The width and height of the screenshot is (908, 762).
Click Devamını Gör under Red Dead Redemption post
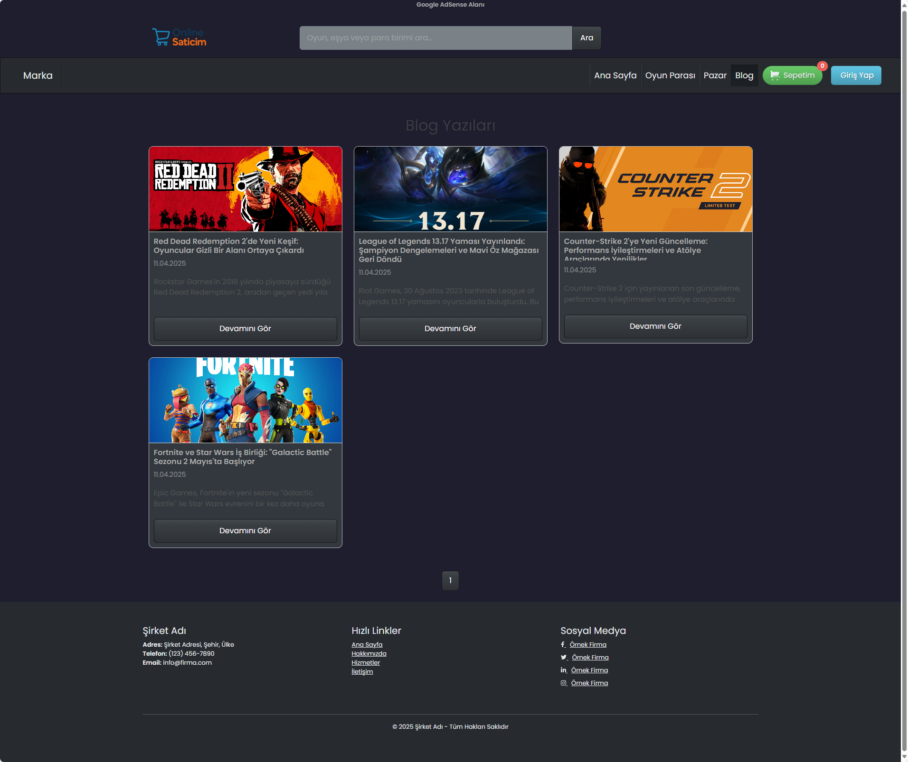click(x=246, y=329)
